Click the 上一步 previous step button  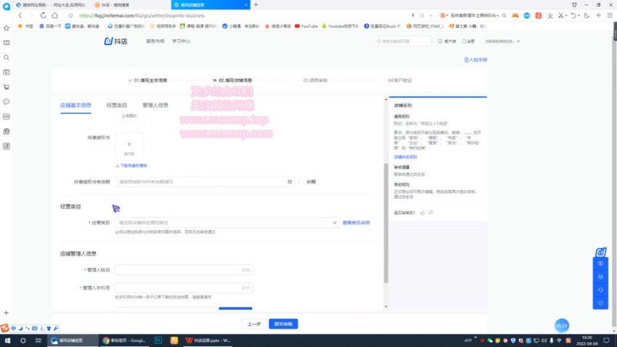click(253, 324)
